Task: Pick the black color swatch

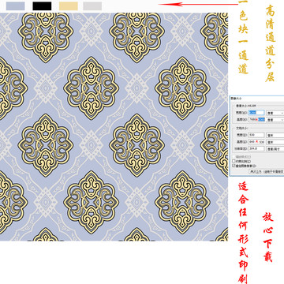Action: [42, 6]
